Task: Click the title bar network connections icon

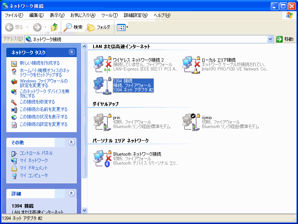Action: [x=5, y=6]
